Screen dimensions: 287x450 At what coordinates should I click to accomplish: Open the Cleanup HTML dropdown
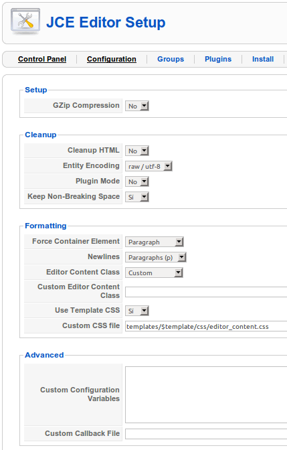137,151
